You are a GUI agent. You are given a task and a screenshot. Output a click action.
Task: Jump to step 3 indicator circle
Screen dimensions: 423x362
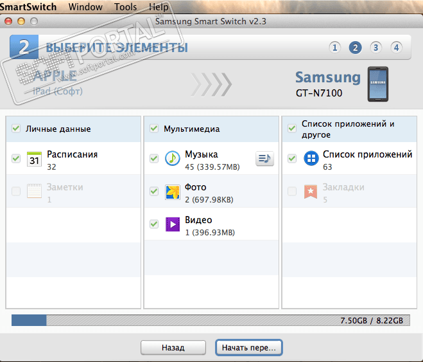376,48
